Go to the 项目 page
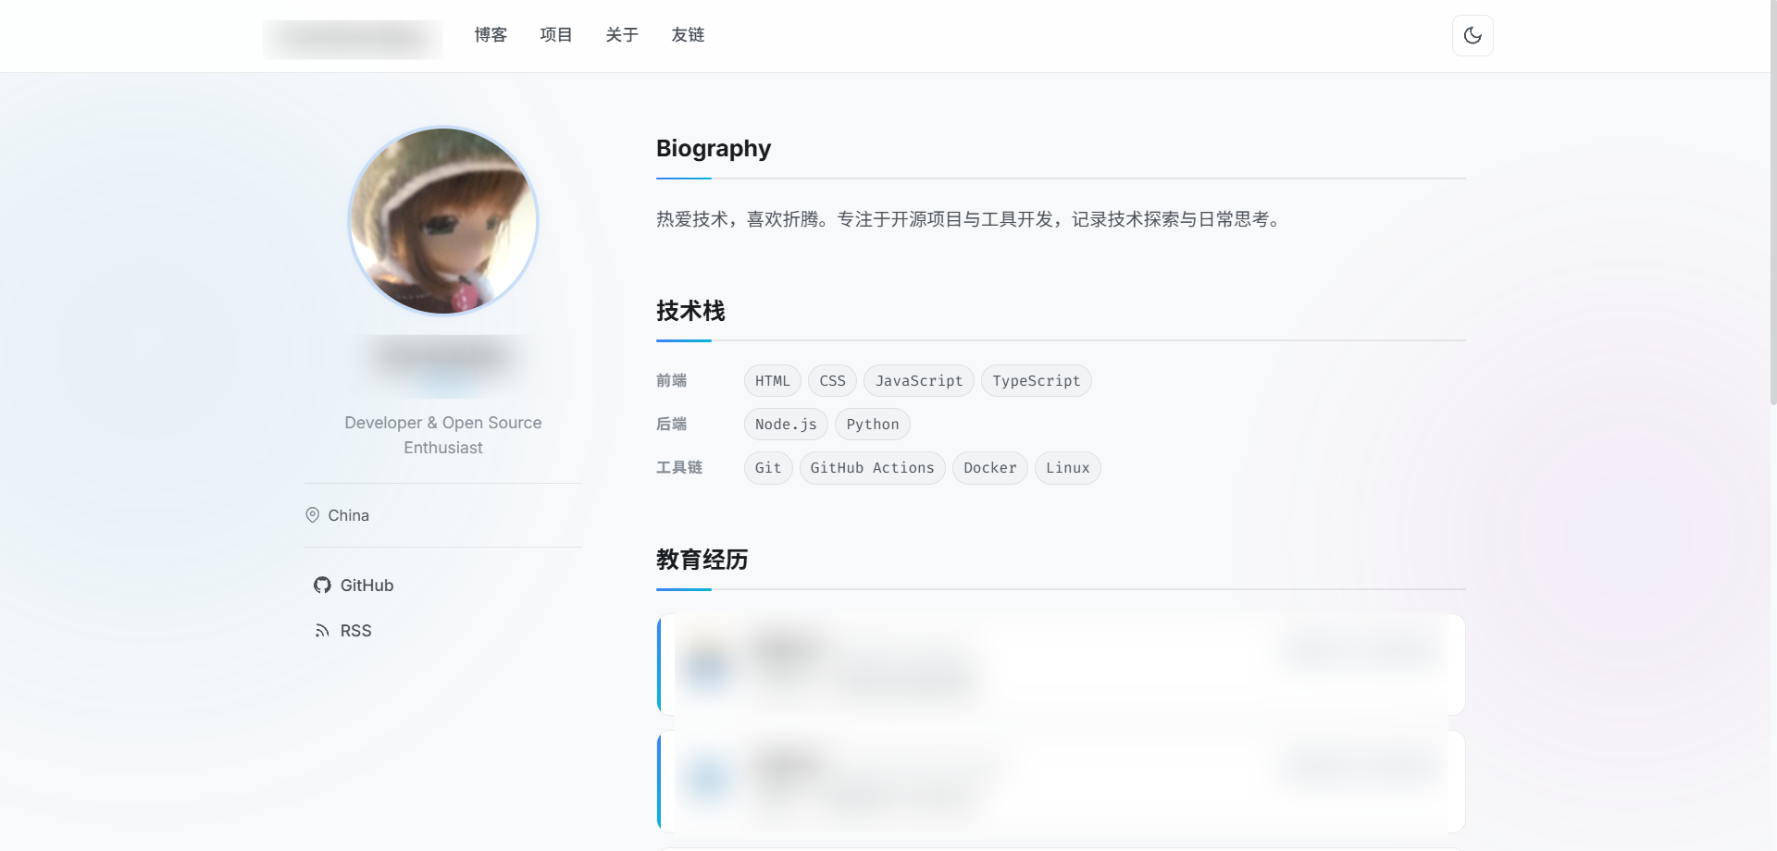Screen dimensions: 1777x851 coord(556,35)
